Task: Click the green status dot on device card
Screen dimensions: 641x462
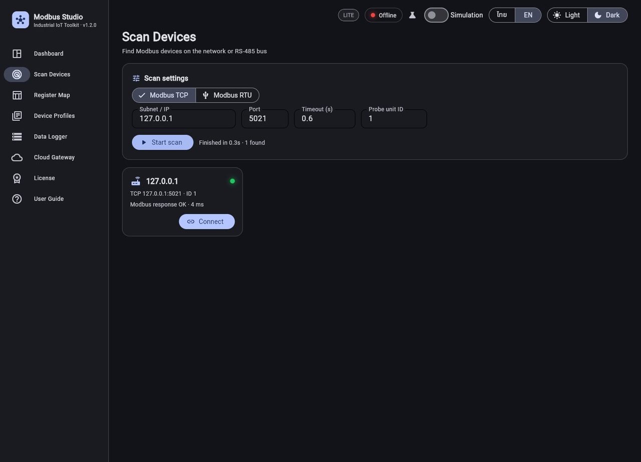Action: [232, 181]
